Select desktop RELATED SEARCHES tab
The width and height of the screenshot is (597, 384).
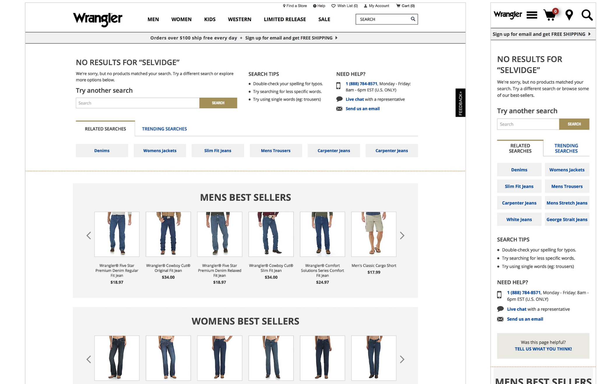105,129
